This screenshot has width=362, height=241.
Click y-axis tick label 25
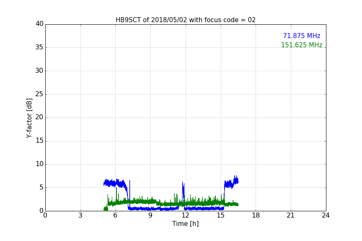point(39,94)
